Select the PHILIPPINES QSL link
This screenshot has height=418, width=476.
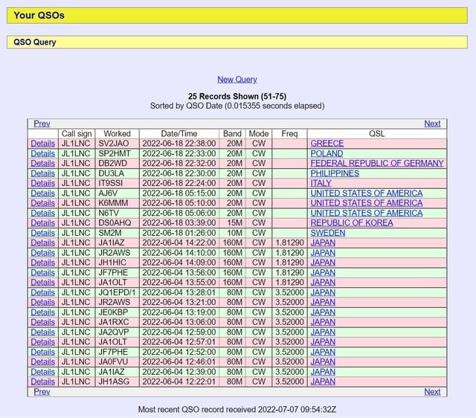click(334, 173)
